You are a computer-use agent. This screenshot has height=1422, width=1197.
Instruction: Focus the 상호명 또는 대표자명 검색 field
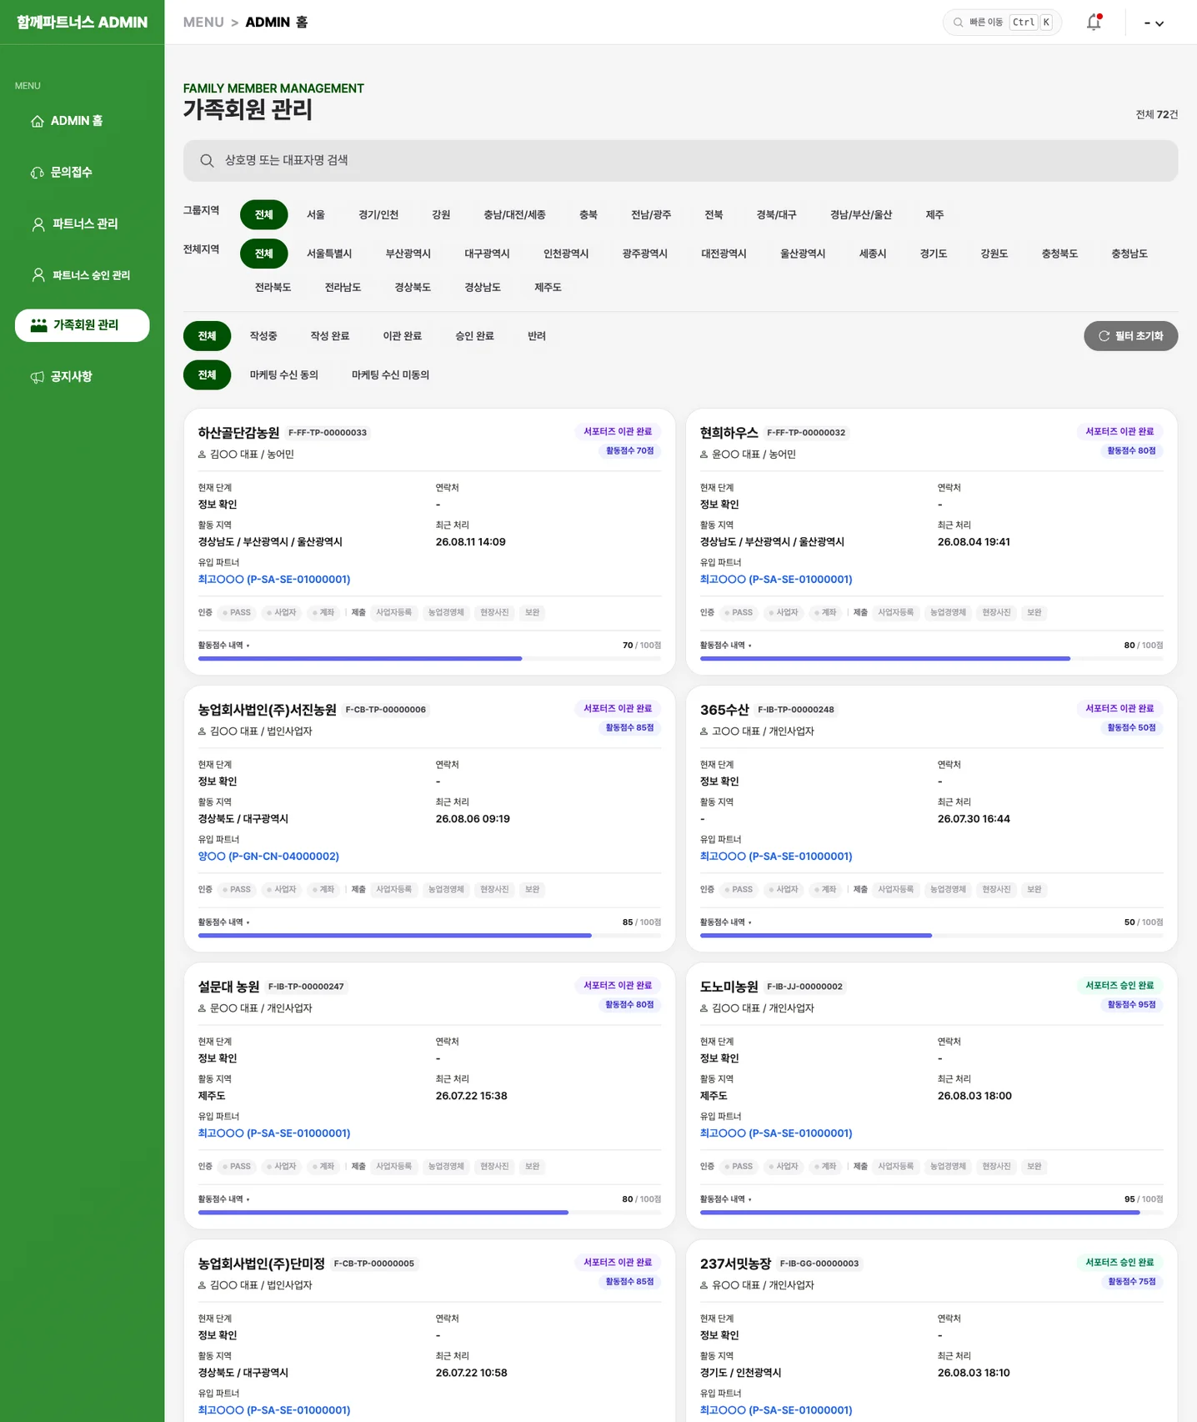coord(680,161)
